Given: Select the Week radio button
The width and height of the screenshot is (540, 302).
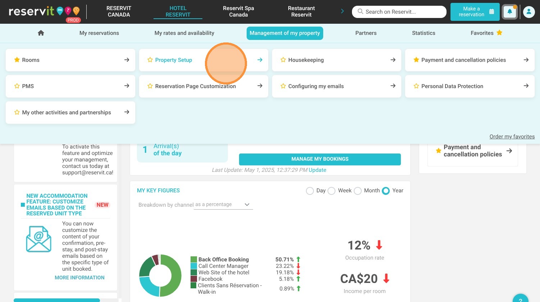Looking at the screenshot, I should pos(331,191).
